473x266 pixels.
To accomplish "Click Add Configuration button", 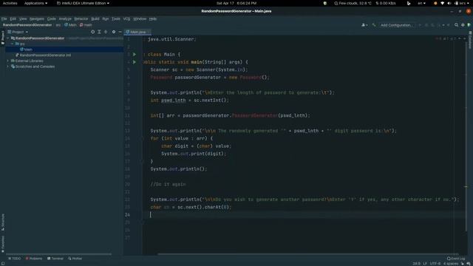I will click(396, 25).
